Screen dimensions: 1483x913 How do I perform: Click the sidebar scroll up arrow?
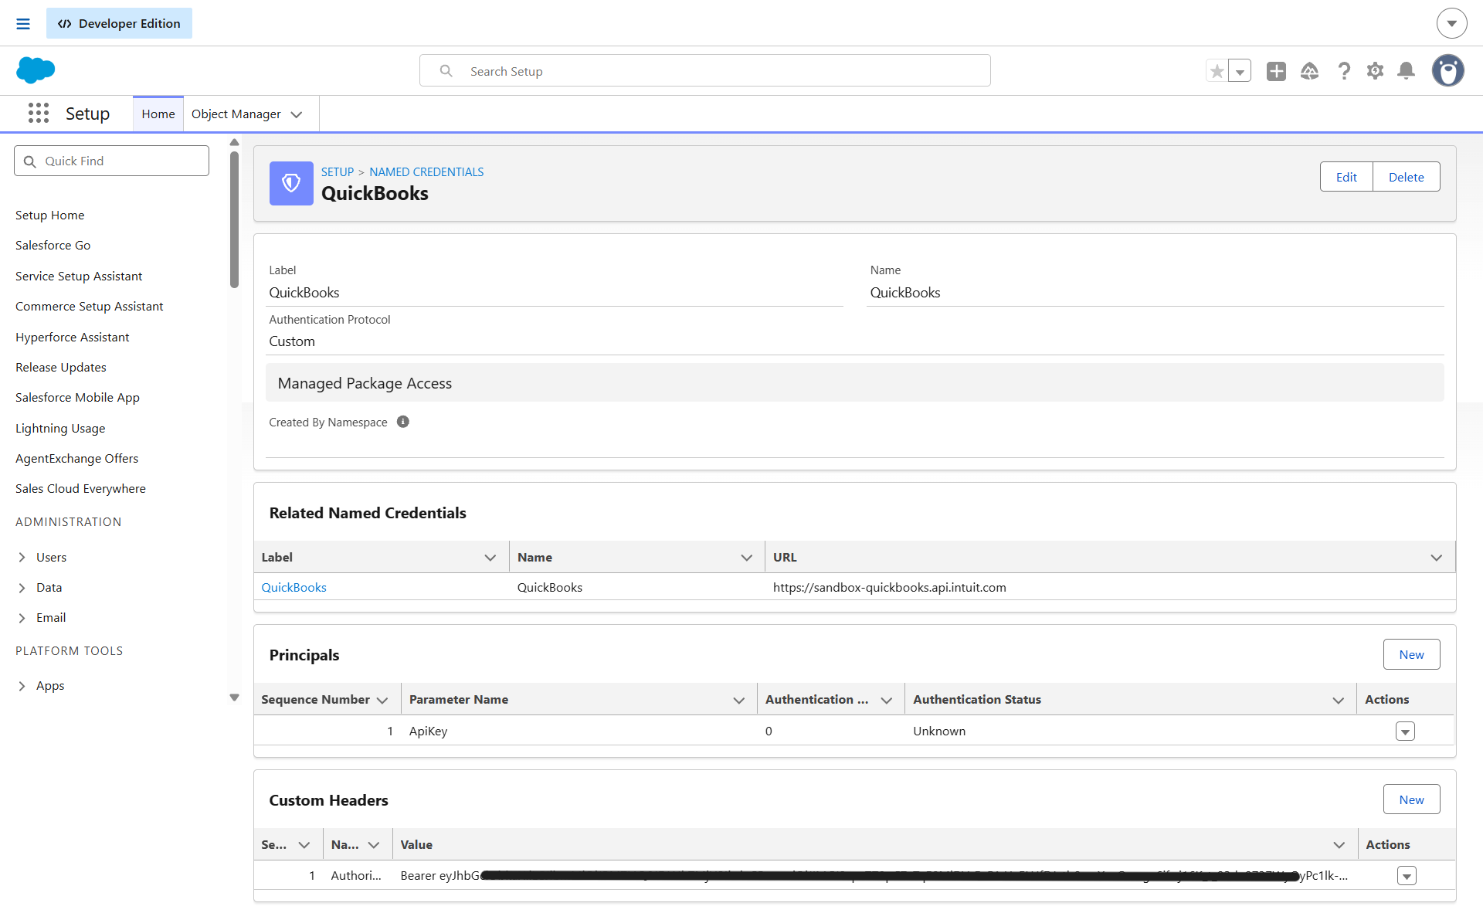click(x=234, y=142)
